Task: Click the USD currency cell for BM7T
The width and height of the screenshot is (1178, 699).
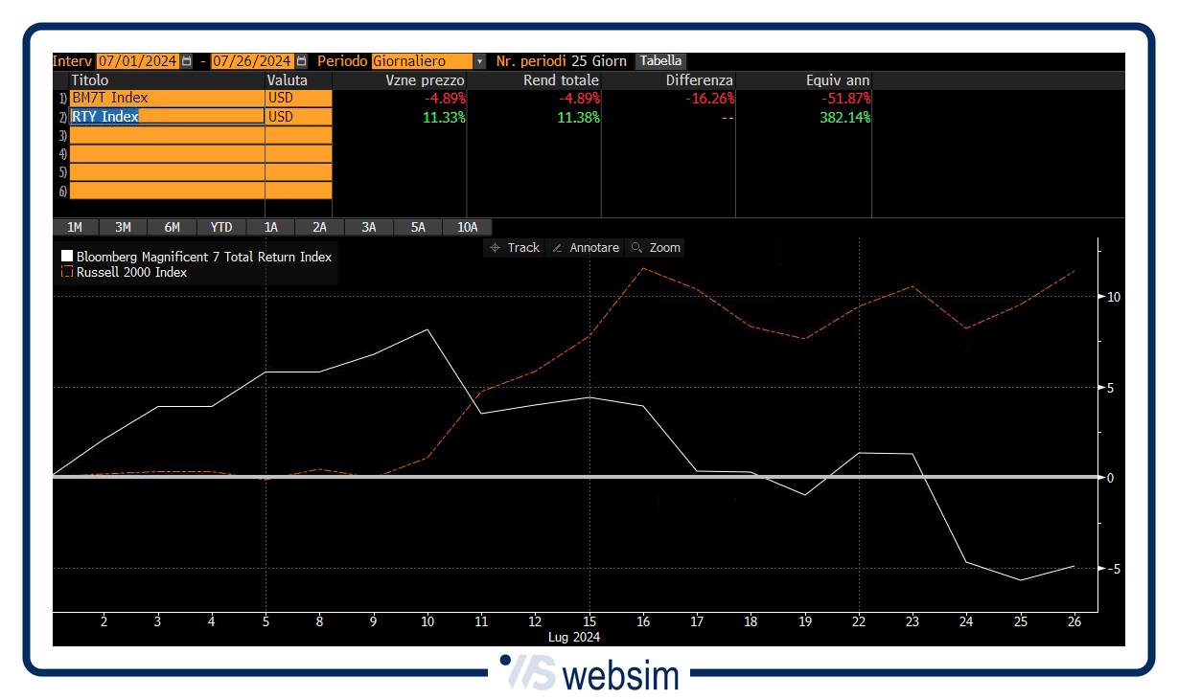Action: click(x=298, y=98)
